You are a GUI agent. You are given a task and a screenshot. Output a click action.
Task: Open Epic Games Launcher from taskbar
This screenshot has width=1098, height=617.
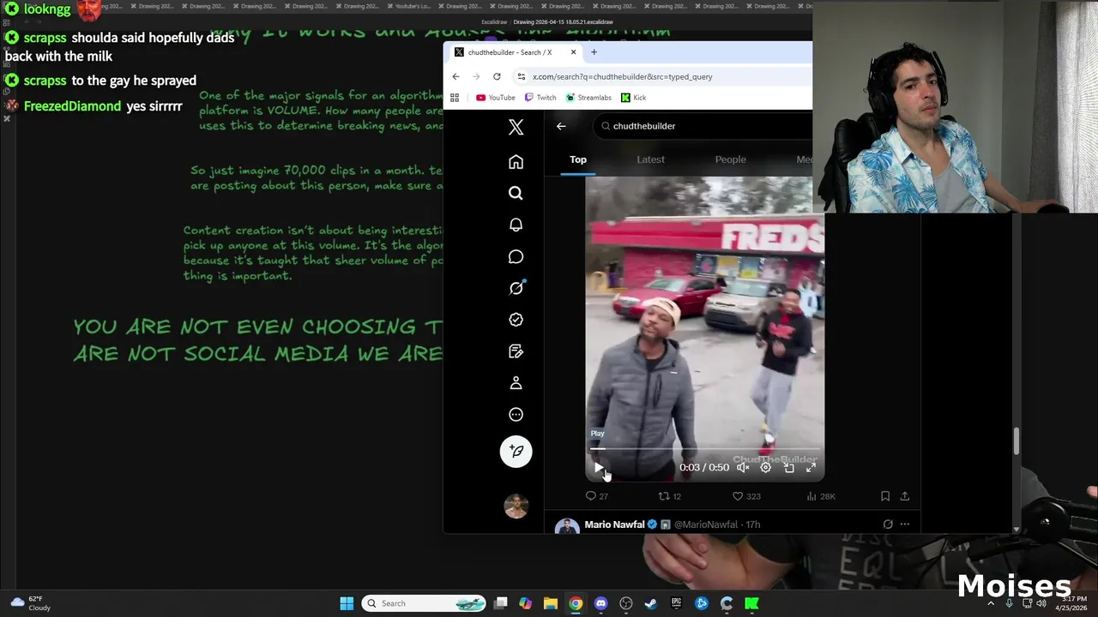coord(676,603)
